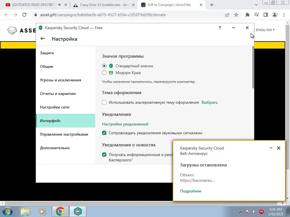
Task: Open the media control icon in Chrome toolbar
Action: 256,15
